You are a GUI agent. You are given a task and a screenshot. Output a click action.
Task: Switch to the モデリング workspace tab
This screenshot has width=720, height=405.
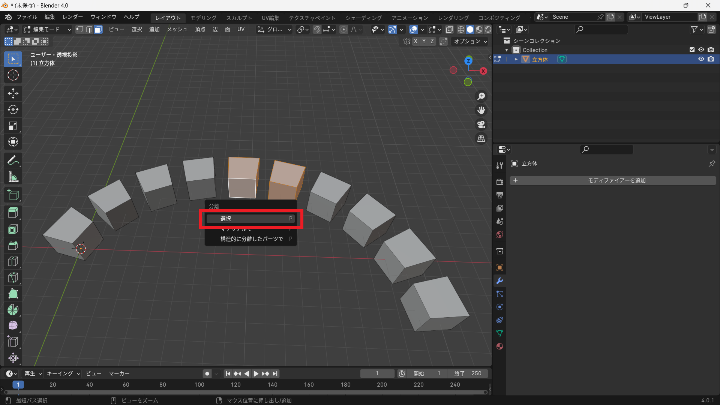pos(203,18)
